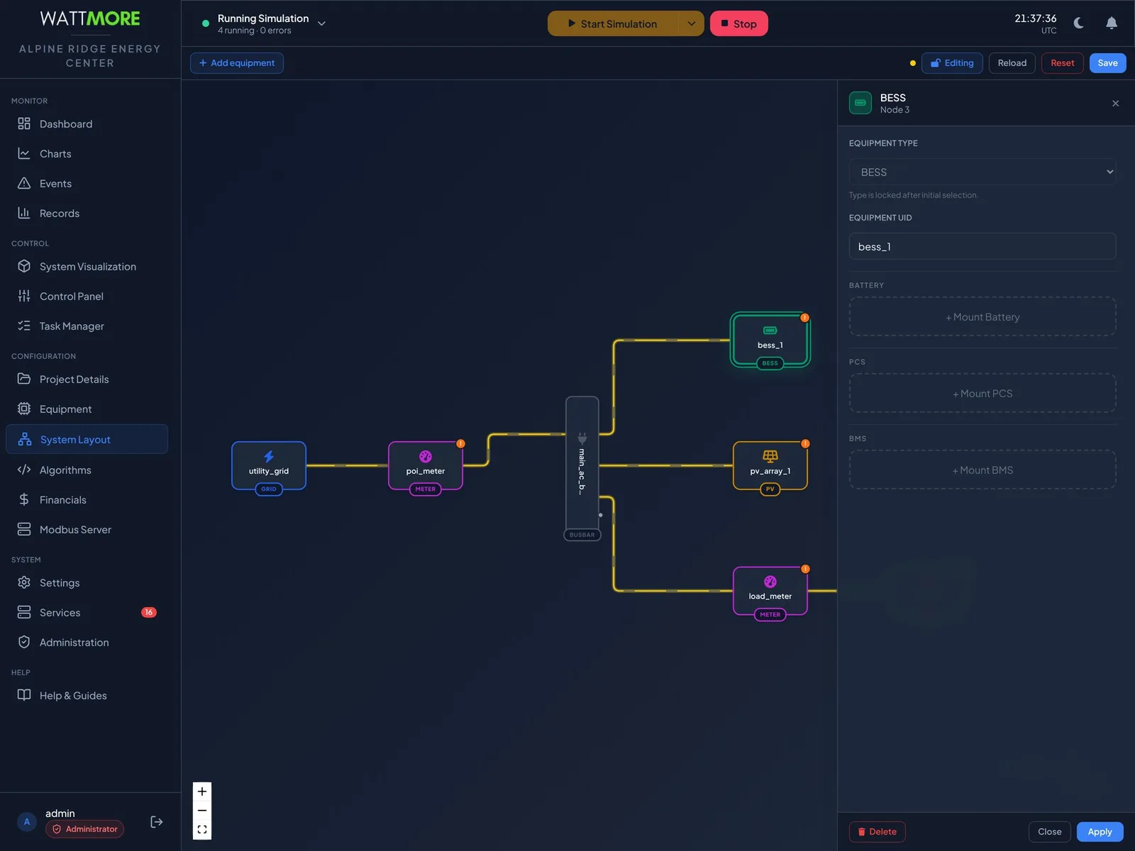Apply the BESS panel changes

click(1100, 832)
